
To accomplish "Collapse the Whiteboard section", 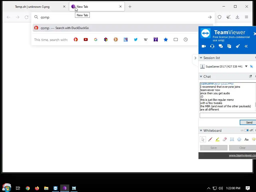I will 201,130.
